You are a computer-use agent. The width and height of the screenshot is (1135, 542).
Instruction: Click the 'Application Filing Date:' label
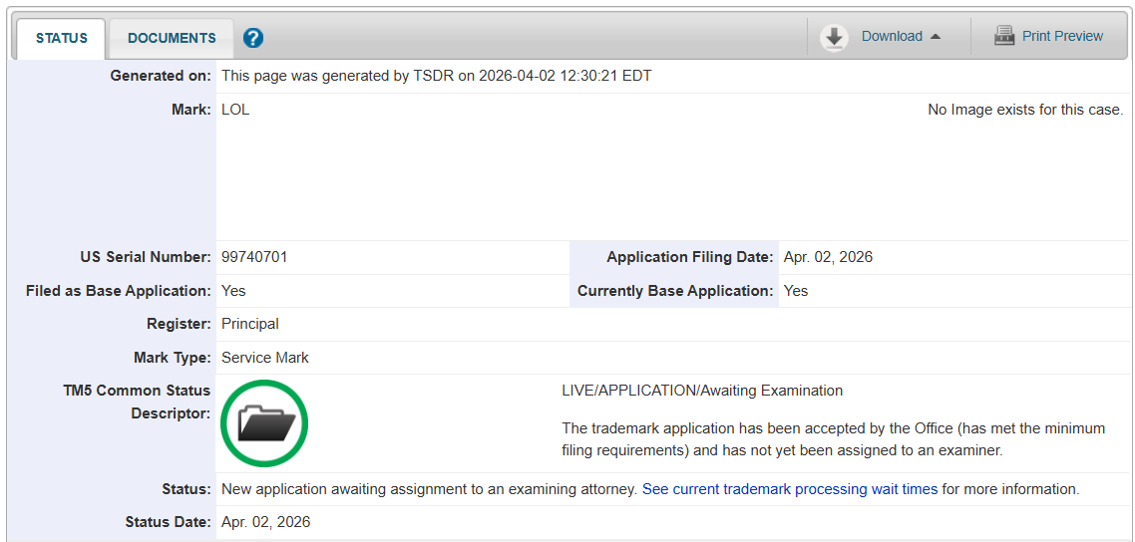[690, 257]
